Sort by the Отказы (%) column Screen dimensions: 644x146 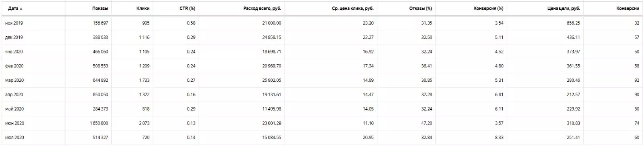pyautogui.click(x=420, y=8)
